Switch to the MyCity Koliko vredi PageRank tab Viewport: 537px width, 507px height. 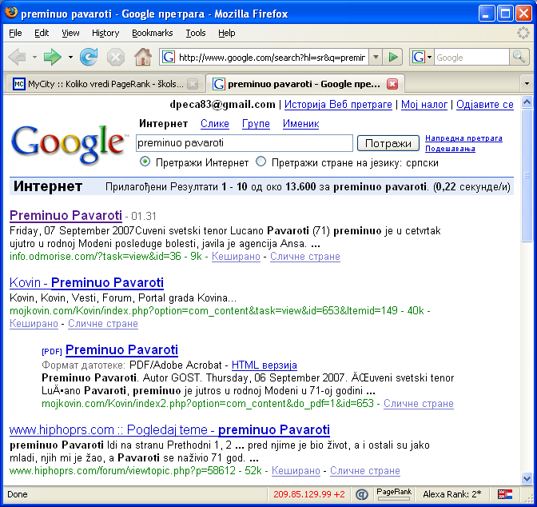pyautogui.click(x=105, y=84)
